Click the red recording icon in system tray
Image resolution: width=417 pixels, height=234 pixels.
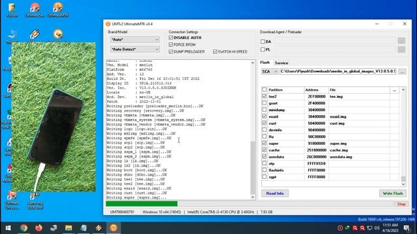[340, 228]
